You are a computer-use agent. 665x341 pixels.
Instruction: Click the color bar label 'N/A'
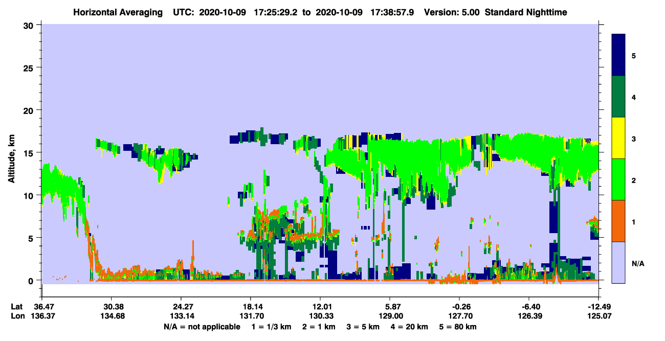pos(637,263)
